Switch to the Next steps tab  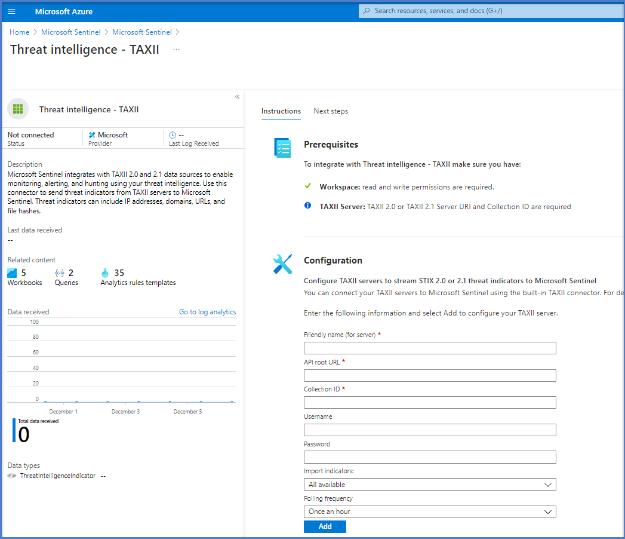[331, 111]
